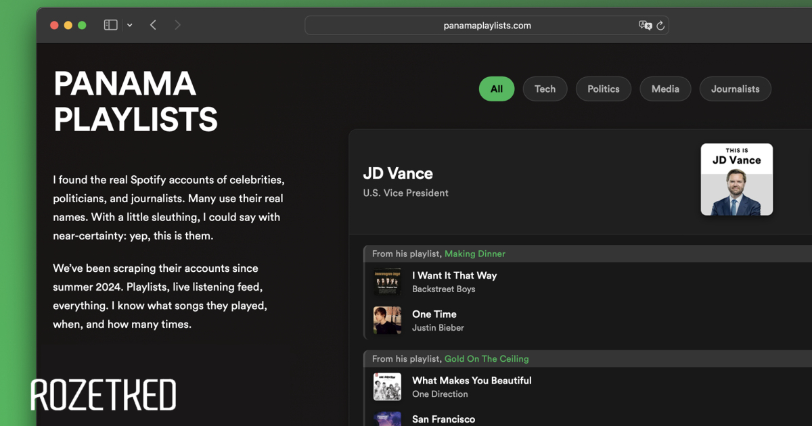The image size is (812, 426).
Task: Open the Making Dinner playlist link
Action: (x=475, y=254)
